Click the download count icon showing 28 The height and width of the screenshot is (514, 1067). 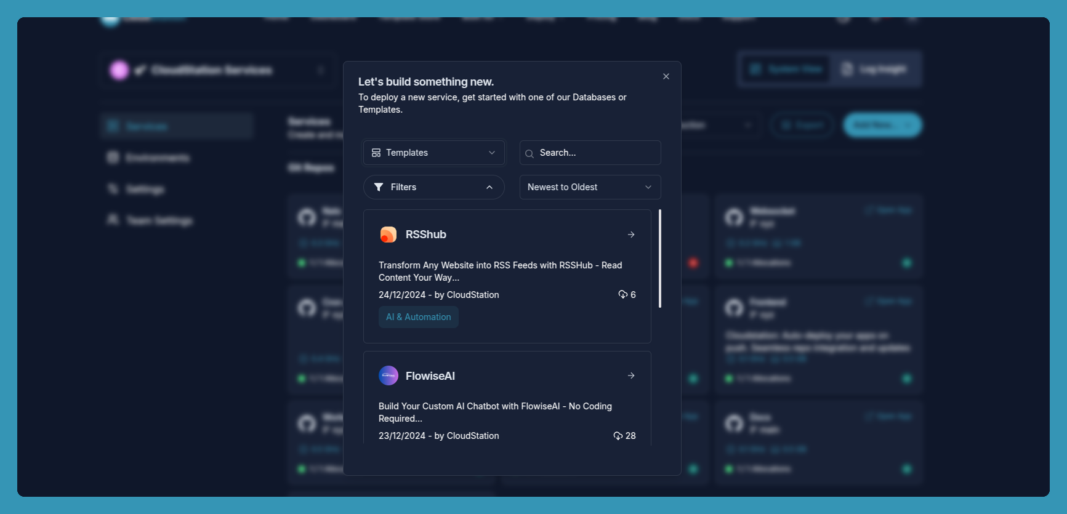click(618, 436)
